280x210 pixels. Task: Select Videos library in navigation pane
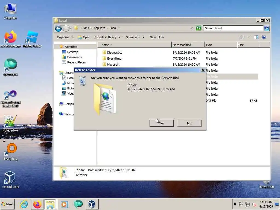tap(68, 94)
